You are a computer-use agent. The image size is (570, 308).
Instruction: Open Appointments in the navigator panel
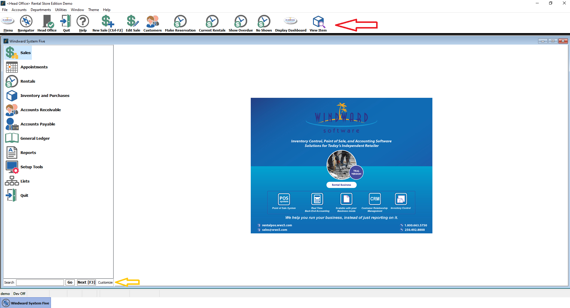tap(27, 67)
